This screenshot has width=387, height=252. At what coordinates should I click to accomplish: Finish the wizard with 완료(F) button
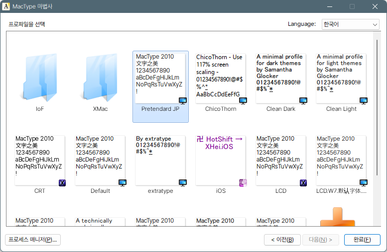(x=362, y=240)
